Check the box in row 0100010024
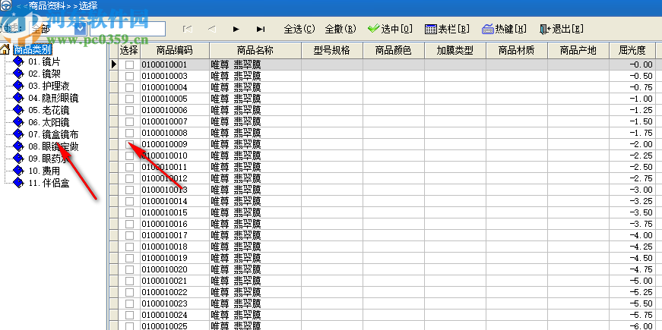The image size is (662, 330). pyautogui.click(x=130, y=315)
